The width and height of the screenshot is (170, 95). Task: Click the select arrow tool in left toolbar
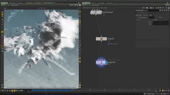tap(2, 20)
